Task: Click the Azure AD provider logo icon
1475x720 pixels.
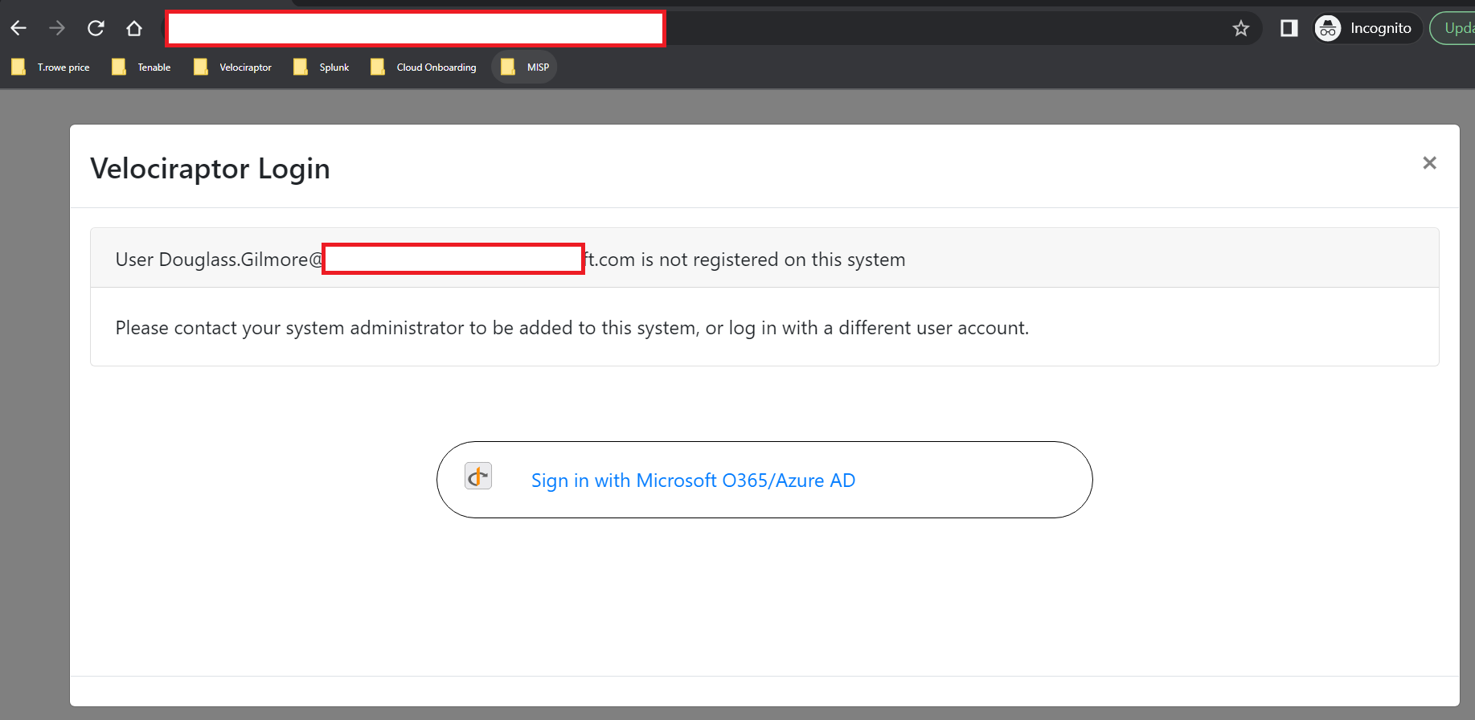Action: click(478, 477)
